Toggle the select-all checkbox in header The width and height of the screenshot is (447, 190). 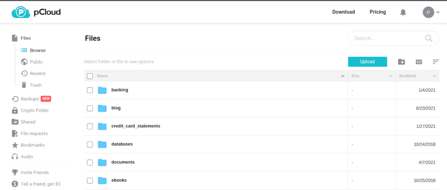click(90, 76)
